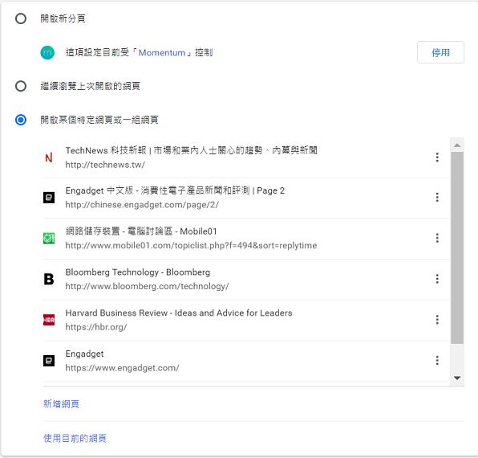Open three-dot menu for Mobile01 entry
This screenshot has height=458, width=478.
pos(437,238)
